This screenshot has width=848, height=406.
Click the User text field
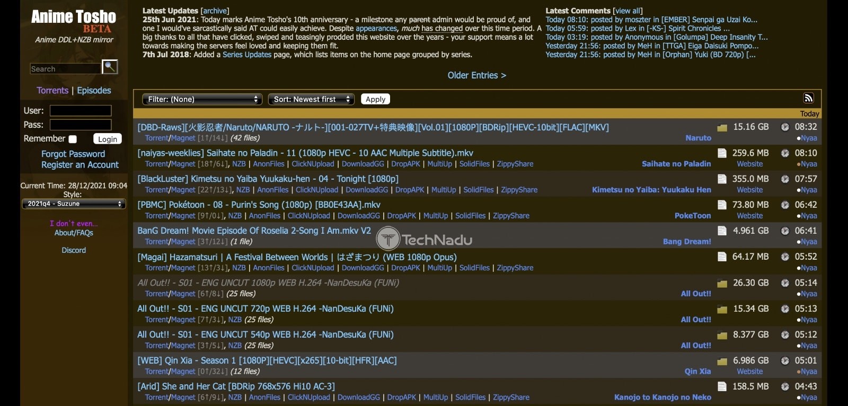(81, 111)
